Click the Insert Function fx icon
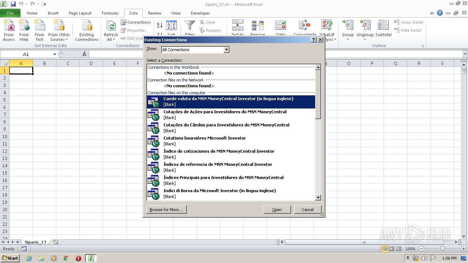The height and width of the screenshot is (263, 468). point(84,54)
